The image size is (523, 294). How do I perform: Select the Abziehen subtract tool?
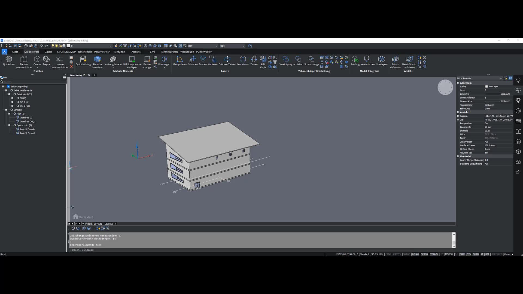coord(298,61)
